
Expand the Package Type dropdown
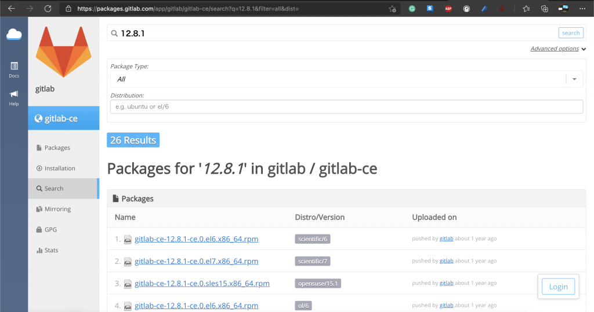[x=574, y=79]
